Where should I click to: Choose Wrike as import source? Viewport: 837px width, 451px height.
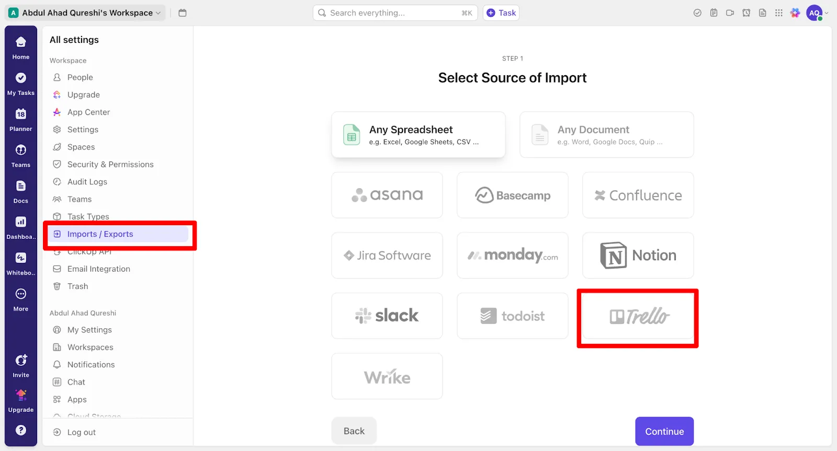(387, 376)
